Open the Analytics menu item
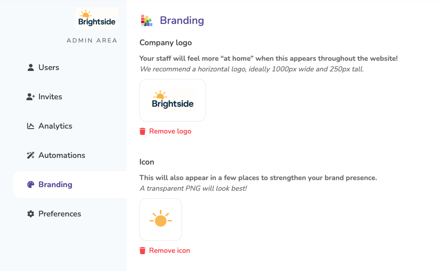The width and height of the screenshot is (443, 271). click(55, 126)
